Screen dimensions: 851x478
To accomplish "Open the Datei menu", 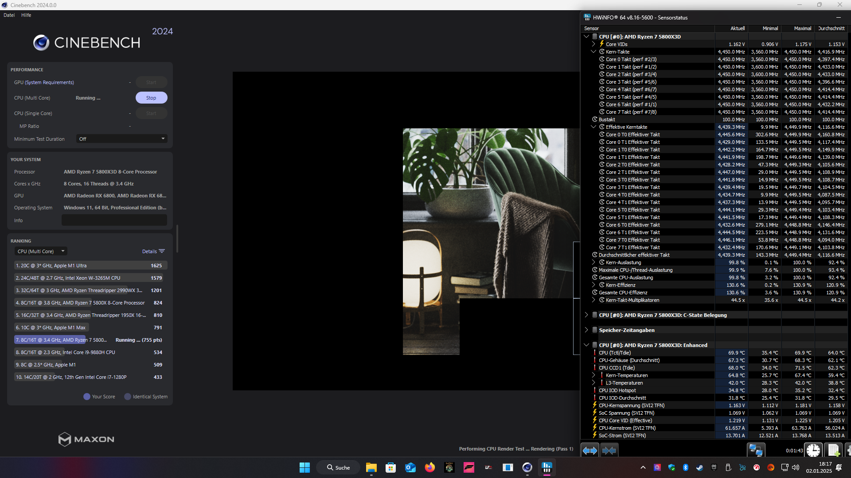I will [9, 15].
